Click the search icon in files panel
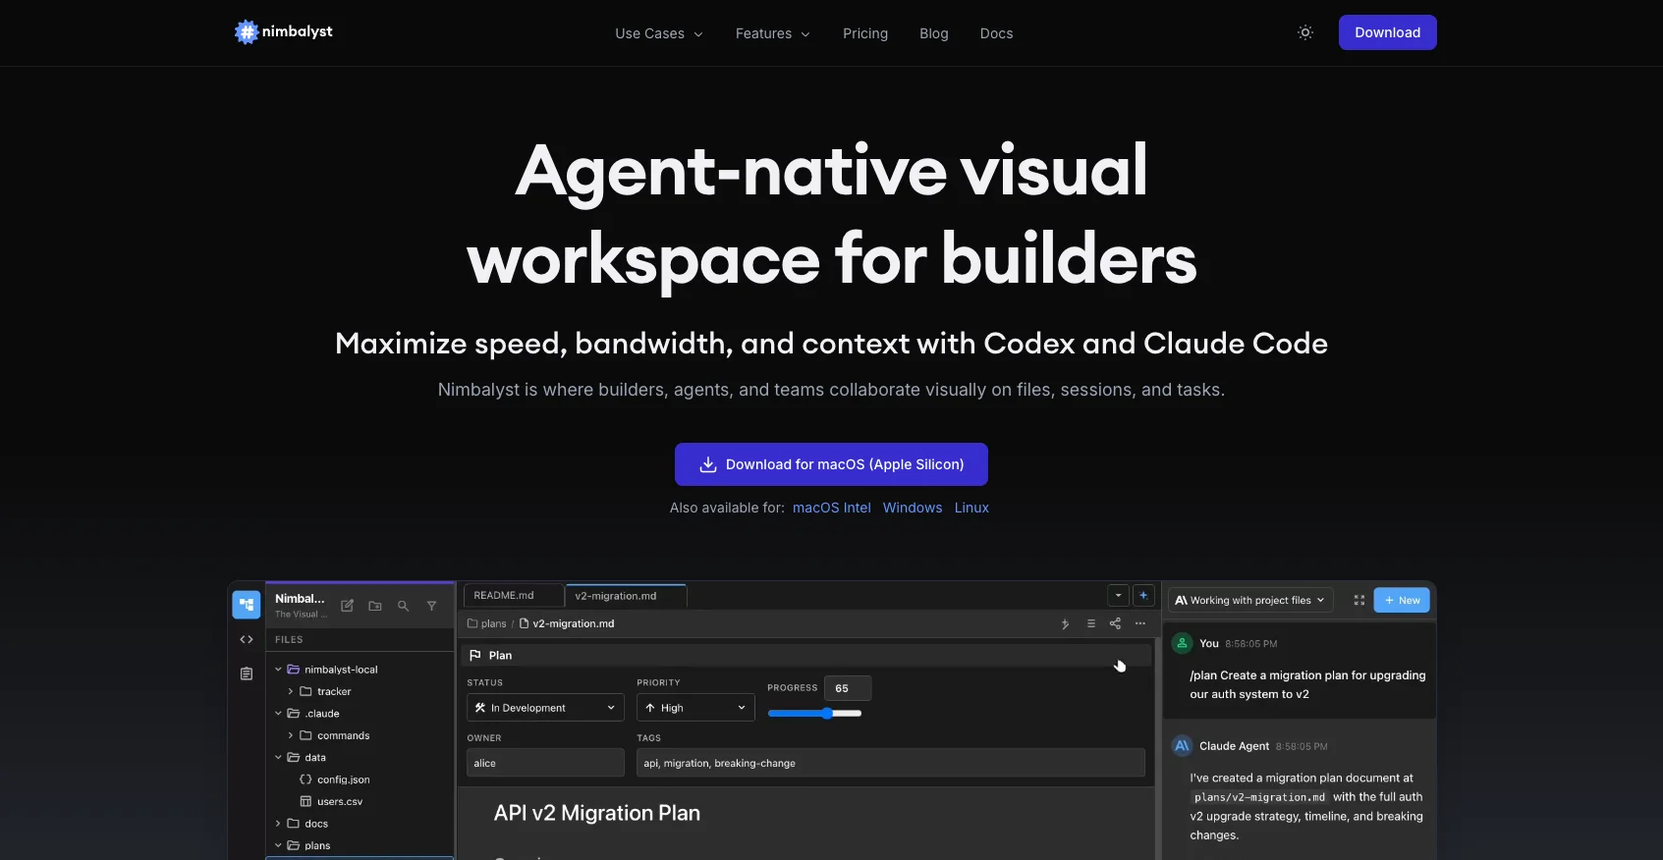This screenshot has width=1663, height=860. click(x=403, y=606)
